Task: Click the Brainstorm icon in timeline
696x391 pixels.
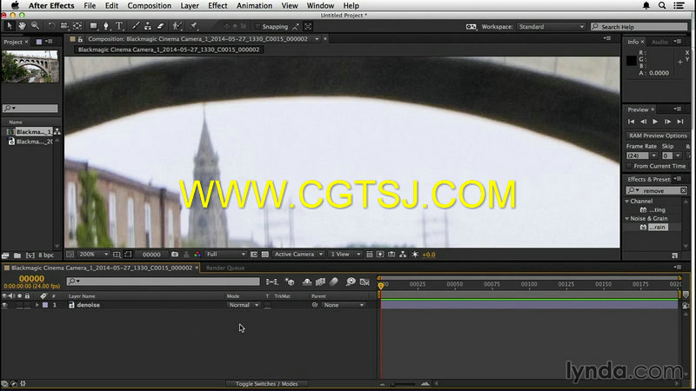Action: coord(351,282)
